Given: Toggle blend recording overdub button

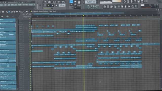Looking at the screenshot, I should click(59, 2).
